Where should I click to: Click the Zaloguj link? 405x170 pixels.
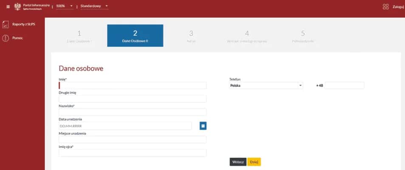click(398, 7)
